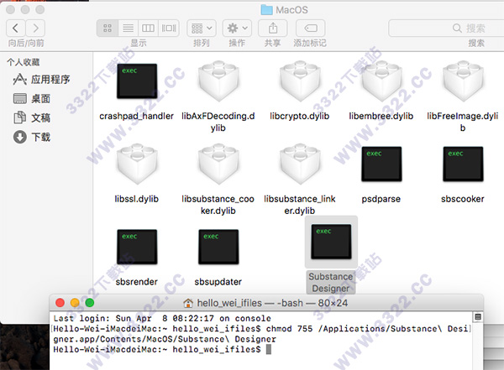Select the libsubstance_linker.dylib file icon
This screenshot has width=504, height=370.
coord(300,164)
